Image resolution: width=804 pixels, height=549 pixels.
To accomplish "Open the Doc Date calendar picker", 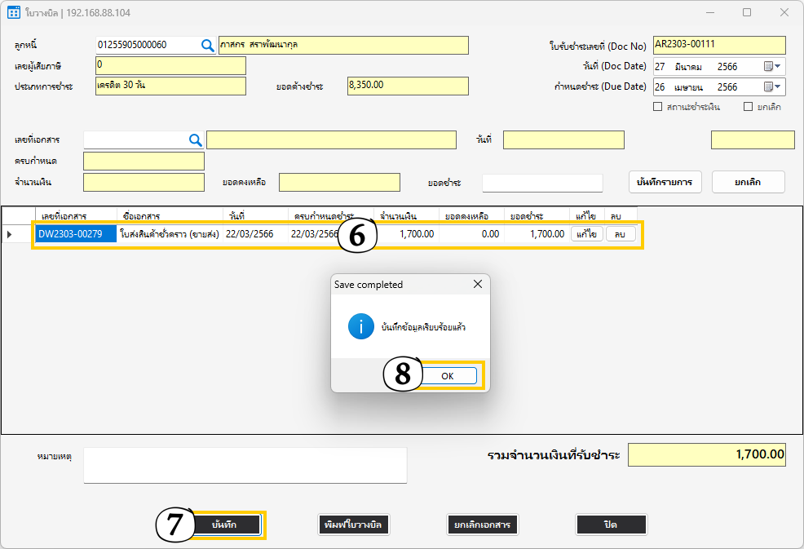I will tap(772, 66).
